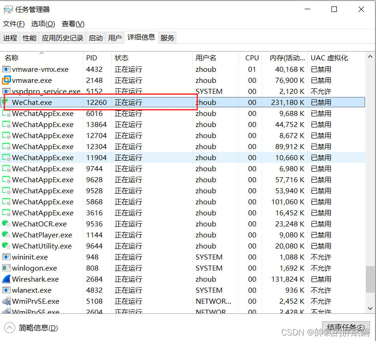Maximize the Task Manager window
The width and height of the screenshot is (376, 341).
(x=334, y=9)
